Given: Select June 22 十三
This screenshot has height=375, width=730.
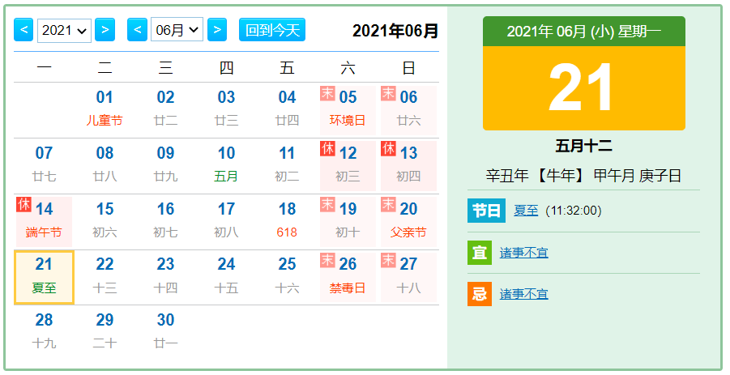Looking at the screenshot, I should pyautogui.click(x=105, y=277).
